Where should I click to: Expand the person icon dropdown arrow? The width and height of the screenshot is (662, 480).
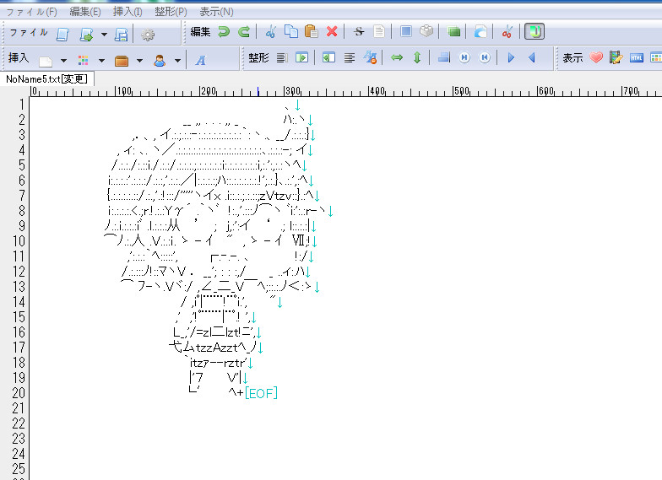pyautogui.click(x=177, y=60)
